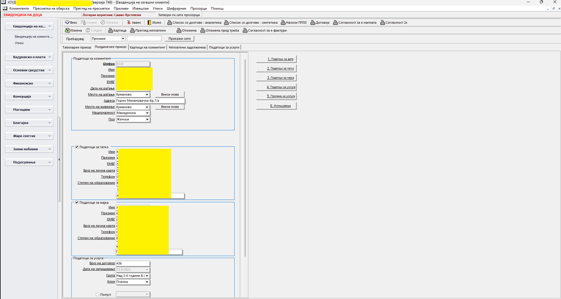Collapse the left sidebar splitter arrow

[x=59, y=160]
